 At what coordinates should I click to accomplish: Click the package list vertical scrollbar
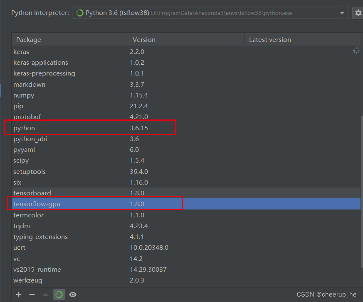tap(362, 192)
